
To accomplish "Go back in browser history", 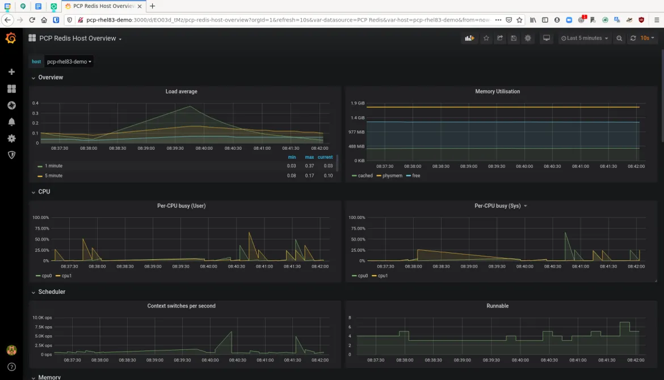I will point(7,20).
